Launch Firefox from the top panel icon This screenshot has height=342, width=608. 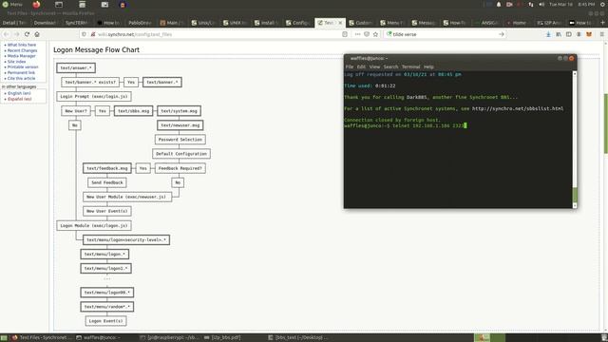(x=36, y=4)
